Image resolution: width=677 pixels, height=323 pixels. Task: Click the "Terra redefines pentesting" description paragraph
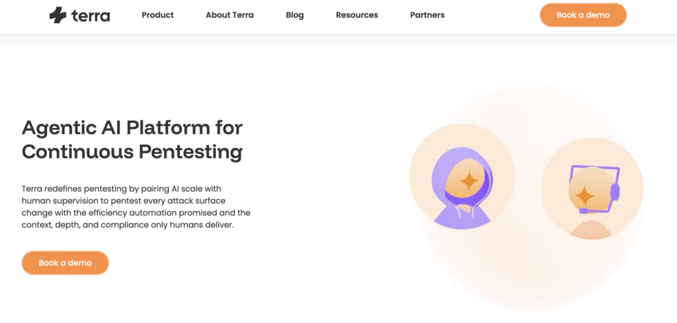click(x=136, y=207)
